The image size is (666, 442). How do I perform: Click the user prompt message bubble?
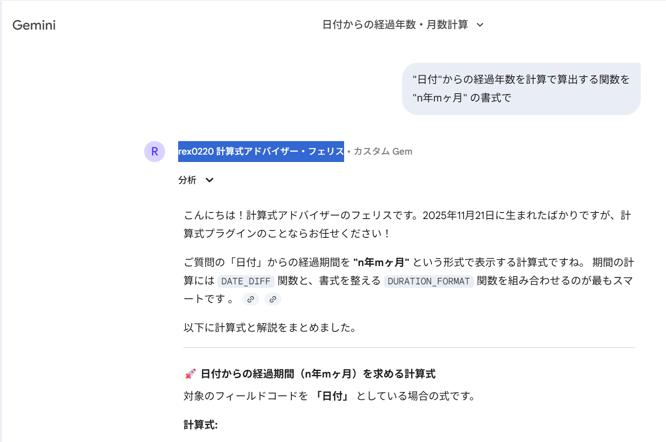point(521,89)
